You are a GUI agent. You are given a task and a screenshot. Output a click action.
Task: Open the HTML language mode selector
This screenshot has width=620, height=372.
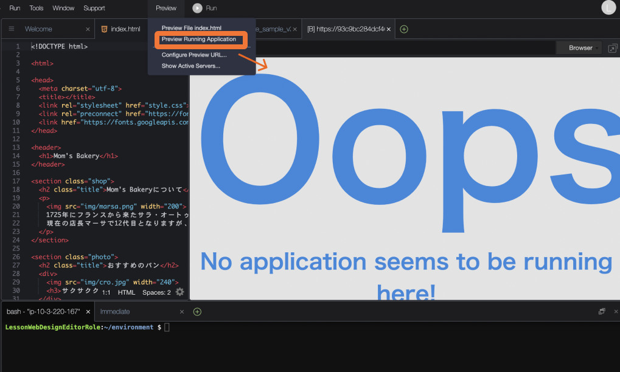click(x=127, y=292)
